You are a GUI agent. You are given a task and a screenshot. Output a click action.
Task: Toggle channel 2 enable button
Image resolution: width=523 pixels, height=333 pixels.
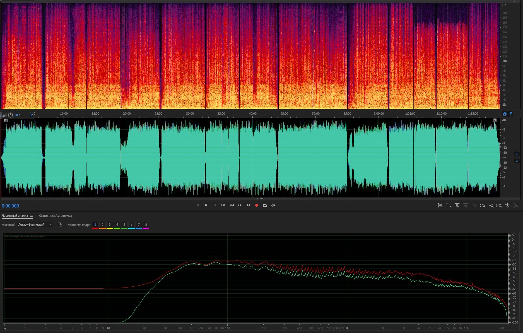click(x=517, y=161)
